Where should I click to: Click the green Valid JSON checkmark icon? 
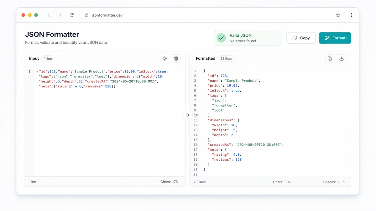coord(221,38)
